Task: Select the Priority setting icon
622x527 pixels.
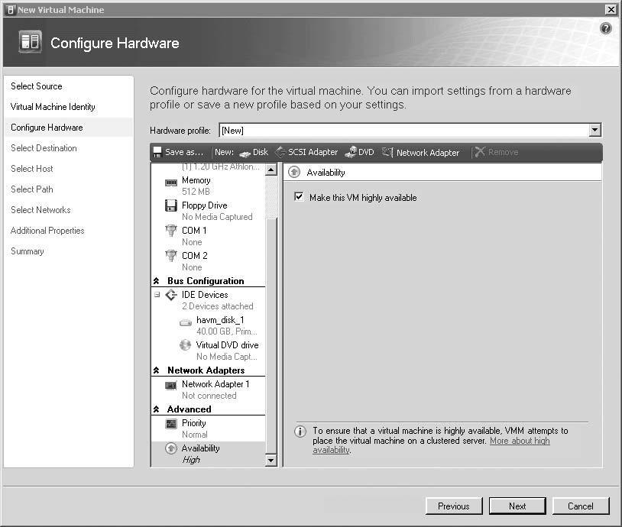Action: [171, 424]
